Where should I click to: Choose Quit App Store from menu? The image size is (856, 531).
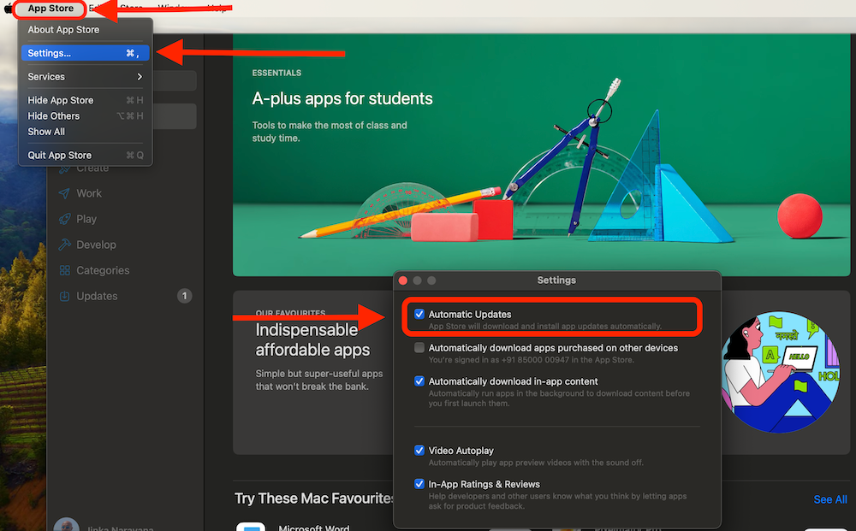[85, 156]
